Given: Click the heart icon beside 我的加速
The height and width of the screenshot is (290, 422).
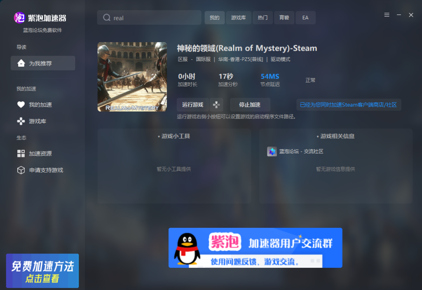Looking at the screenshot, I should 21,105.
